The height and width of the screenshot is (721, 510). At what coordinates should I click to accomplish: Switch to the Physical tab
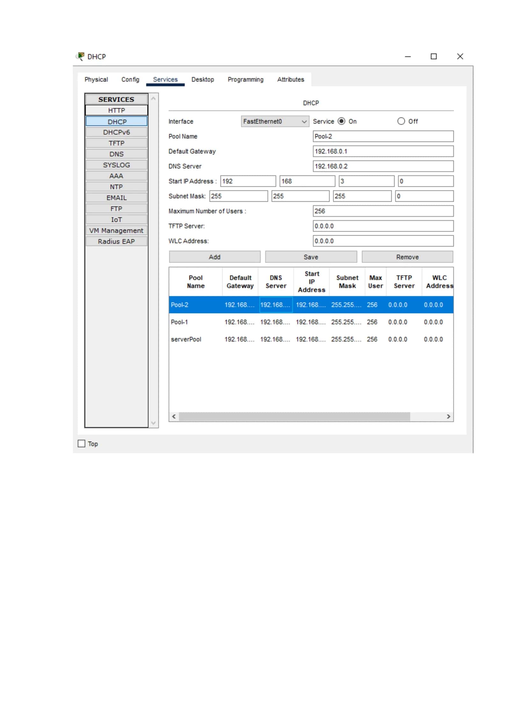click(x=96, y=79)
